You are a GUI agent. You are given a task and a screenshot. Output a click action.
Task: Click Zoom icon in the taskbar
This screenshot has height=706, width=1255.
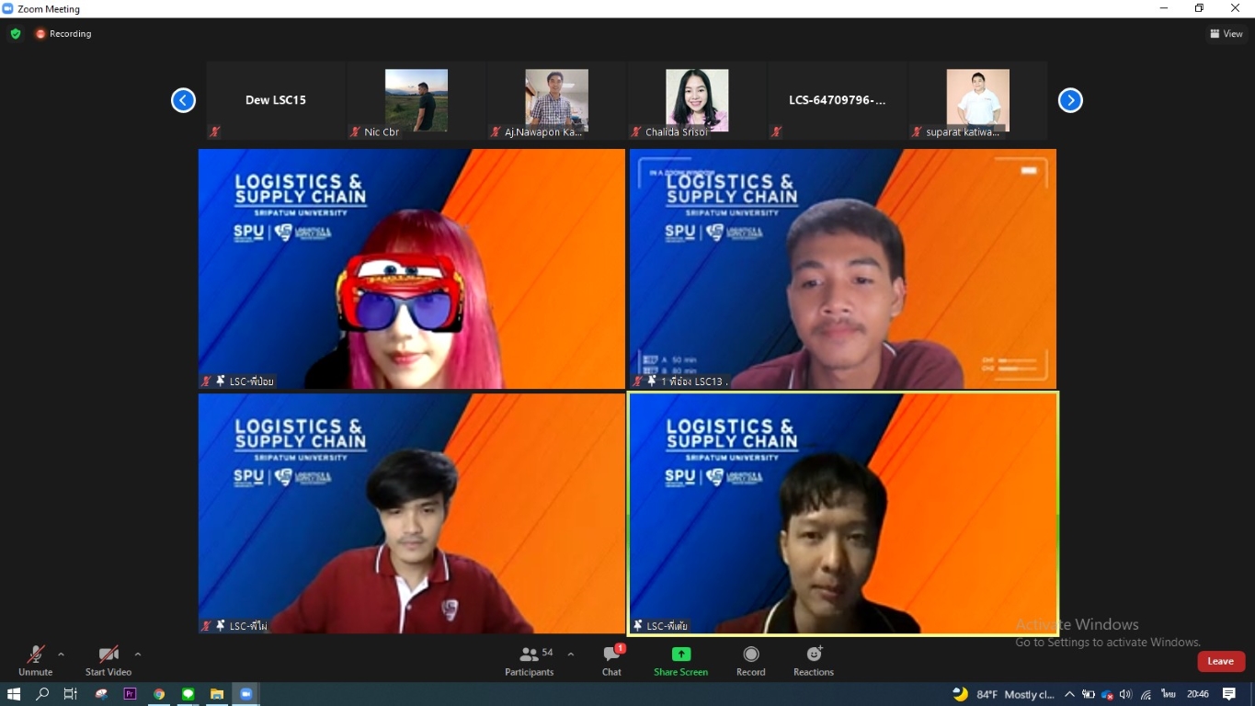[246, 694]
